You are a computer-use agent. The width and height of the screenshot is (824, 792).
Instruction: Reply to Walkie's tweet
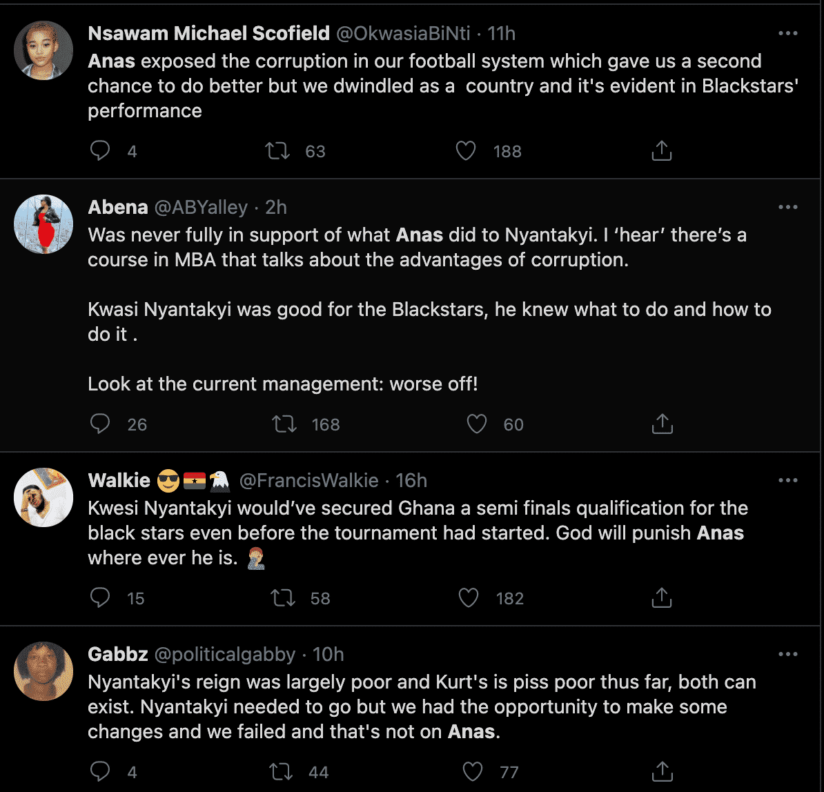101,597
